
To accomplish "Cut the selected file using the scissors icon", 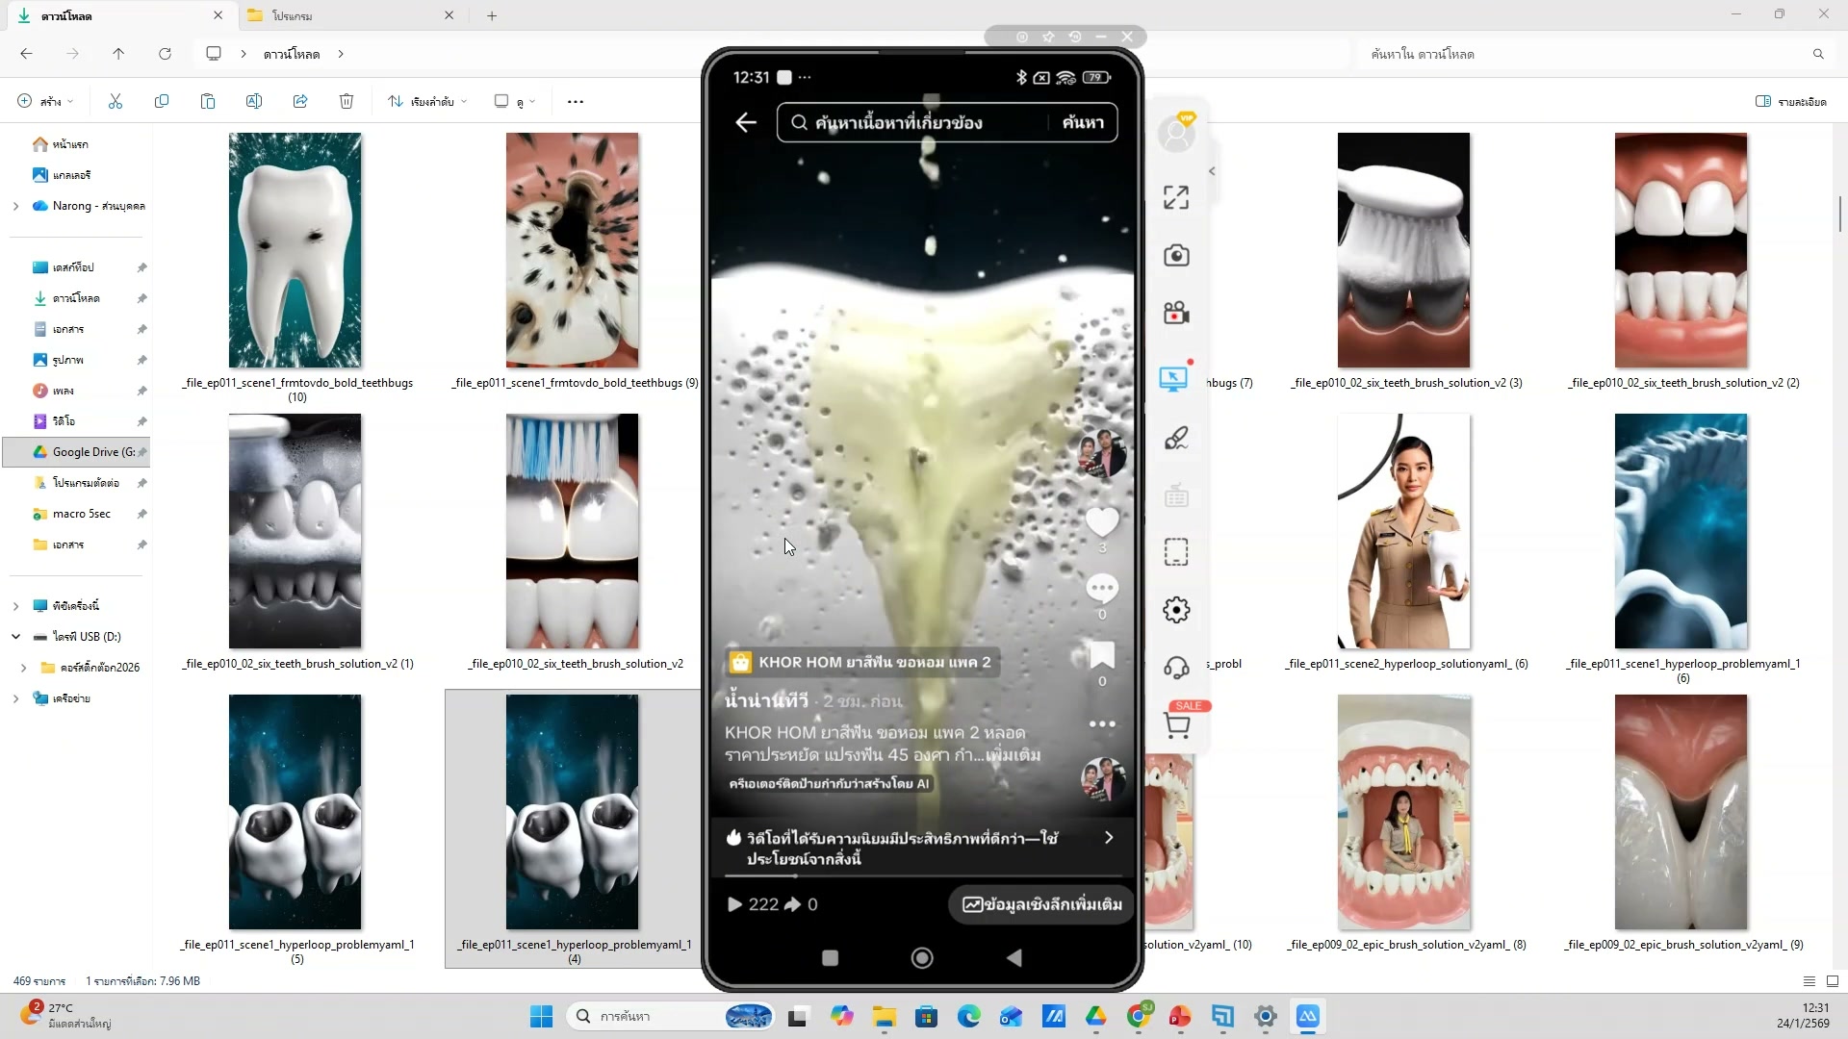I will point(115,101).
